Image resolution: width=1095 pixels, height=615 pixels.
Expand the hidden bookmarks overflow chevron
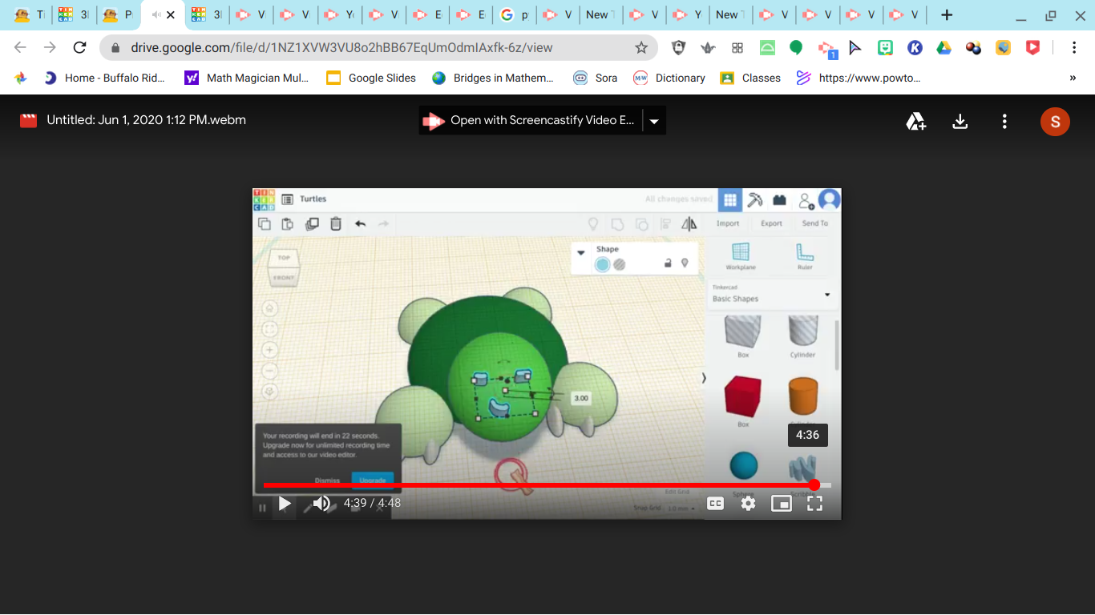pyautogui.click(x=1073, y=78)
